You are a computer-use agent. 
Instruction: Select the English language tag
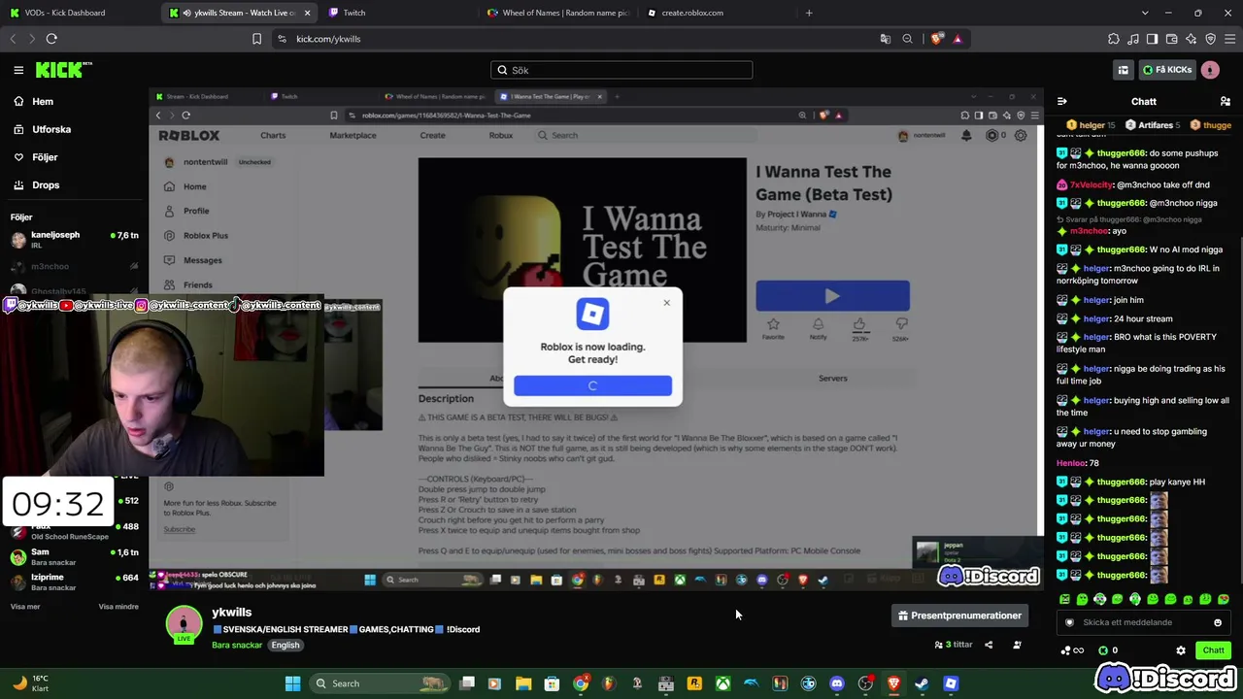pyautogui.click(x=286, y=645)
